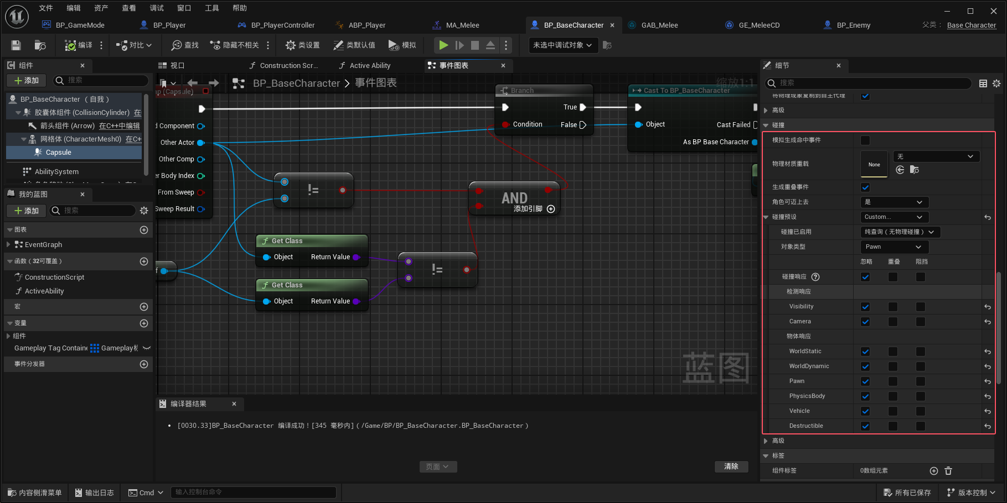The width and height of the screenshot is (1007, 503).
Task: Expand EventGraph tree item
Action: [x=8, y=244]
